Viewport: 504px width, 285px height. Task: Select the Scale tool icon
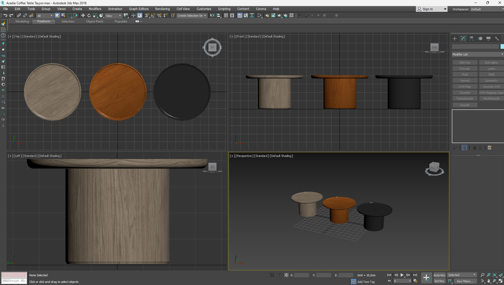click(x=95, y=16)
